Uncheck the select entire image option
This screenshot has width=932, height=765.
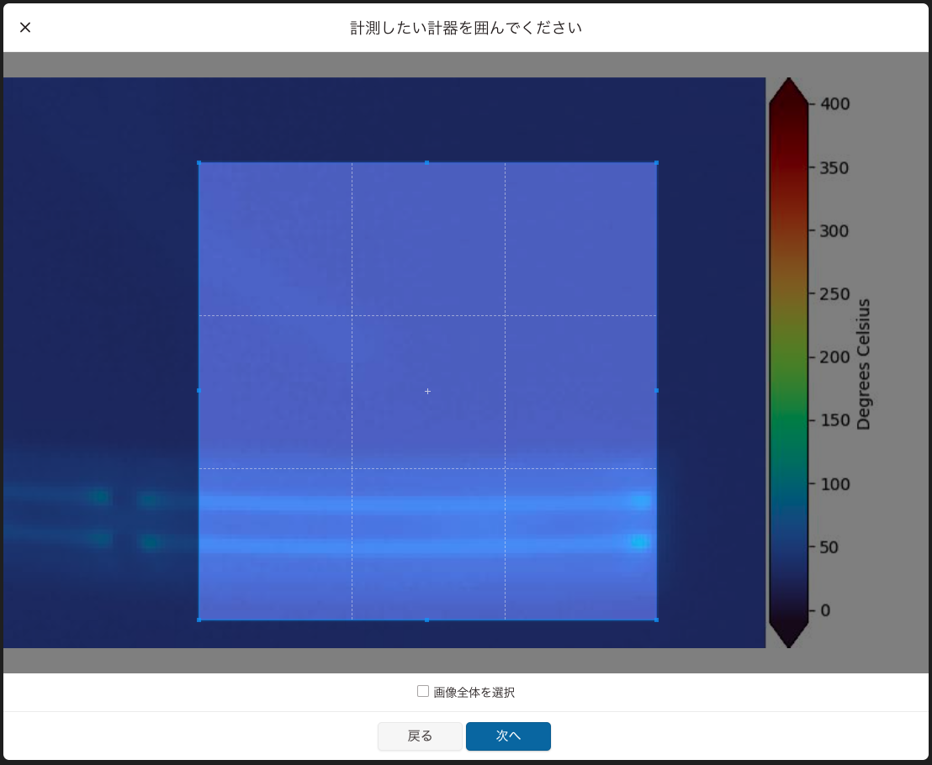pos(421,692)
